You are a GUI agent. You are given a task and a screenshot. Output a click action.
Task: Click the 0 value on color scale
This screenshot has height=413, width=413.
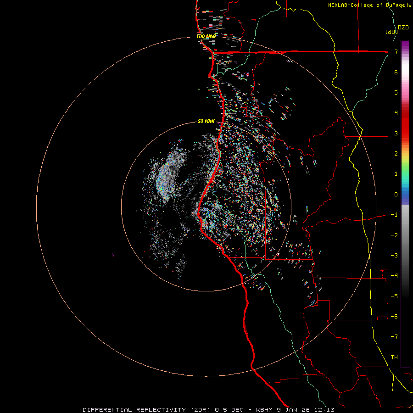point(396,195)
